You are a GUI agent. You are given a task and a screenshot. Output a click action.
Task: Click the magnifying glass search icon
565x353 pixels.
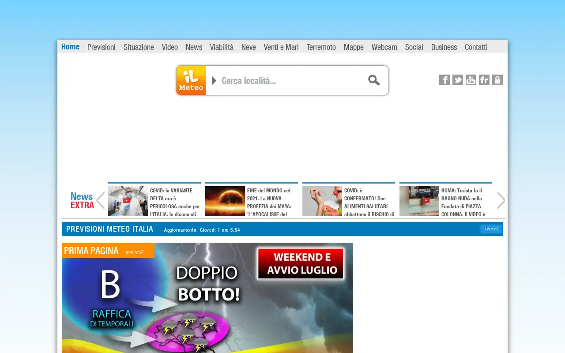tap(374, 80)
